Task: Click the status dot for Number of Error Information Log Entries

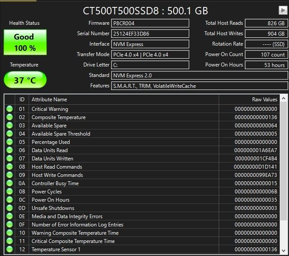Action: 10,224
